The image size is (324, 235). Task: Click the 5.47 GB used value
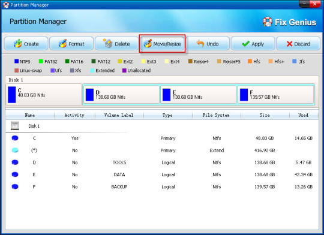tap(304, 162)
